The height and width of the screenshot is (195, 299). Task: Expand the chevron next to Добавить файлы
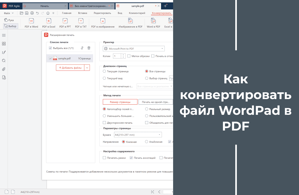(87, 67)
